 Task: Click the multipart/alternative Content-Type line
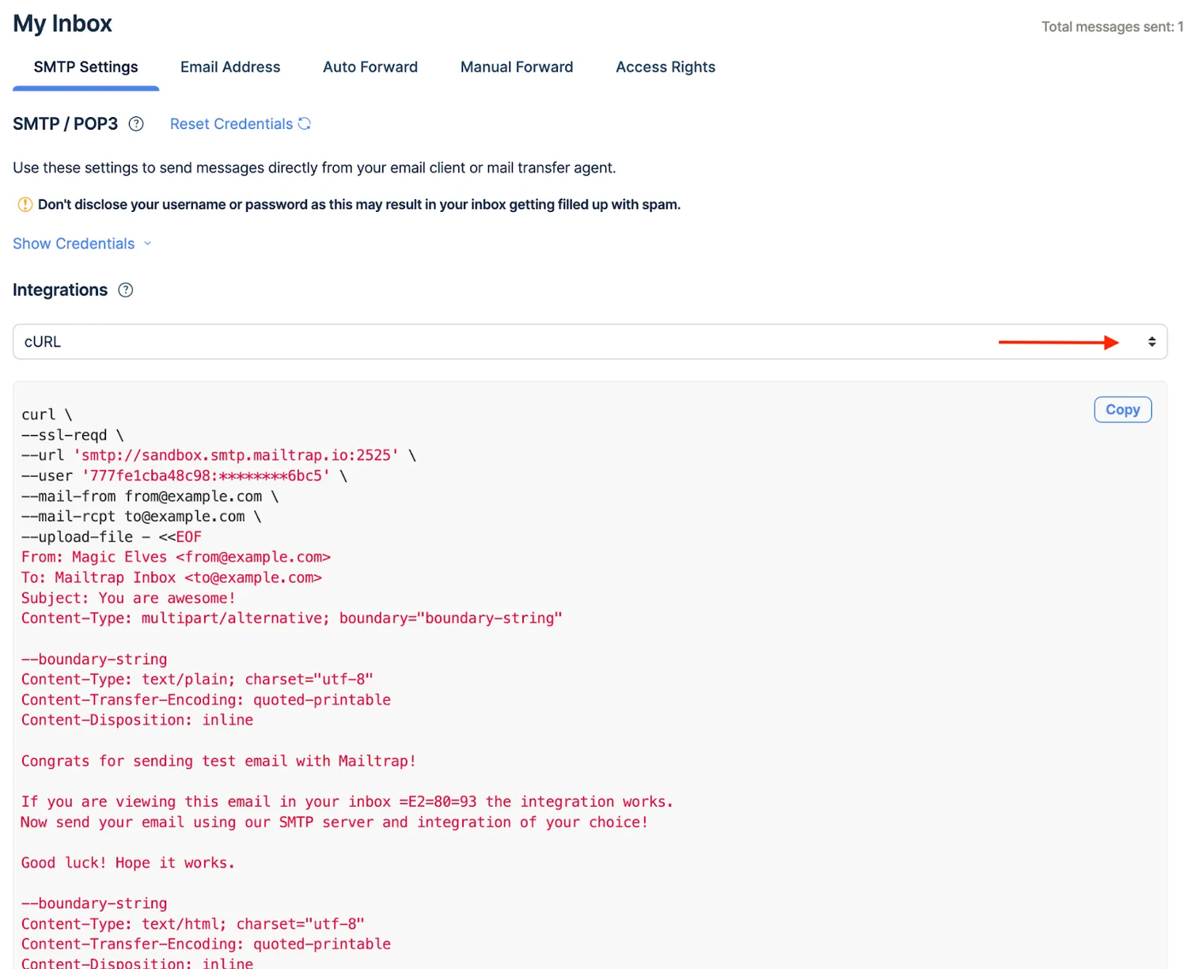[x=291, y=619]
